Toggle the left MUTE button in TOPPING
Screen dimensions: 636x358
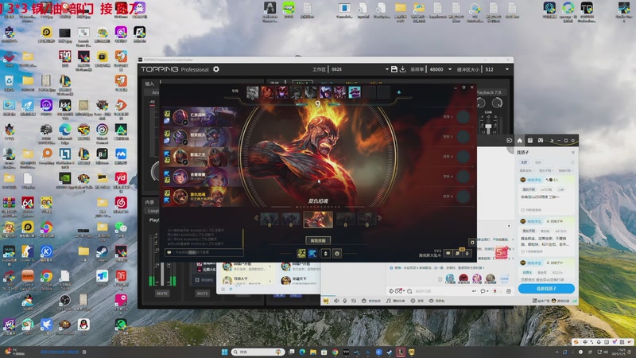point(162,293)
